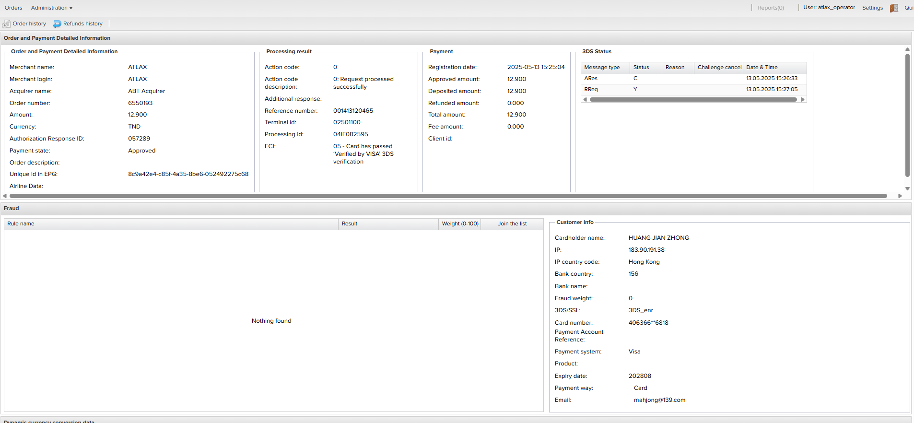
Task: Open the Orders menu
Action: tap(13, 8)
